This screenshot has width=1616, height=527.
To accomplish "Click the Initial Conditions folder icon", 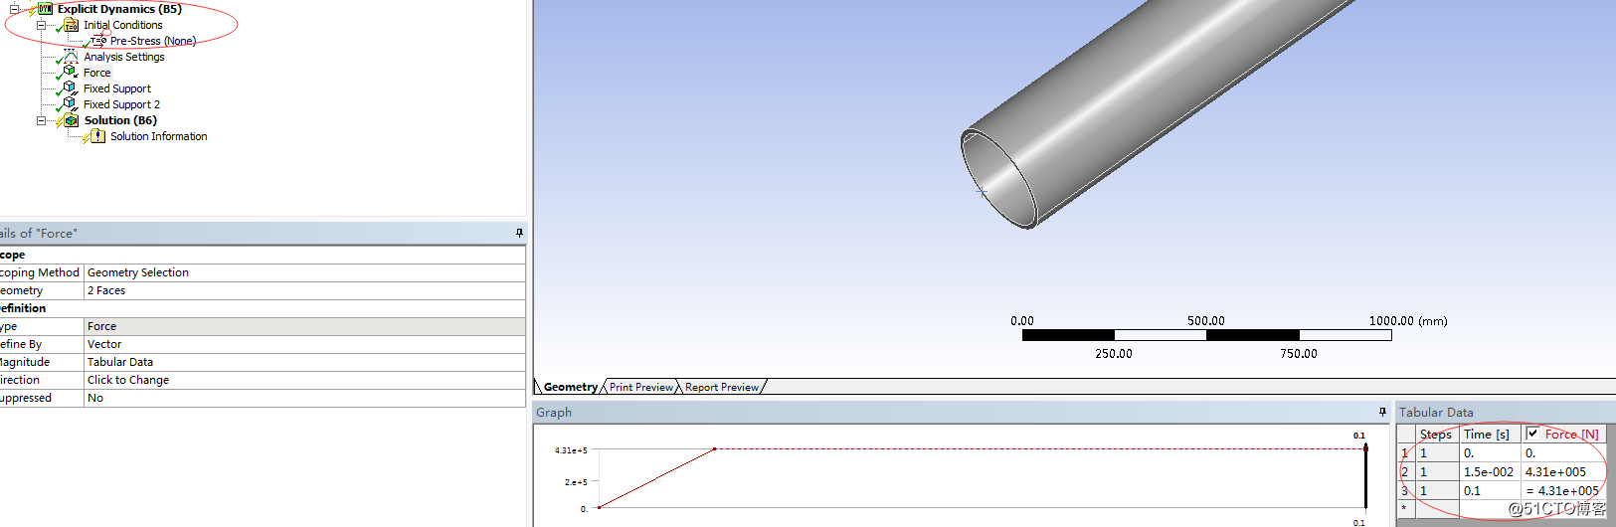I will 71,25.
